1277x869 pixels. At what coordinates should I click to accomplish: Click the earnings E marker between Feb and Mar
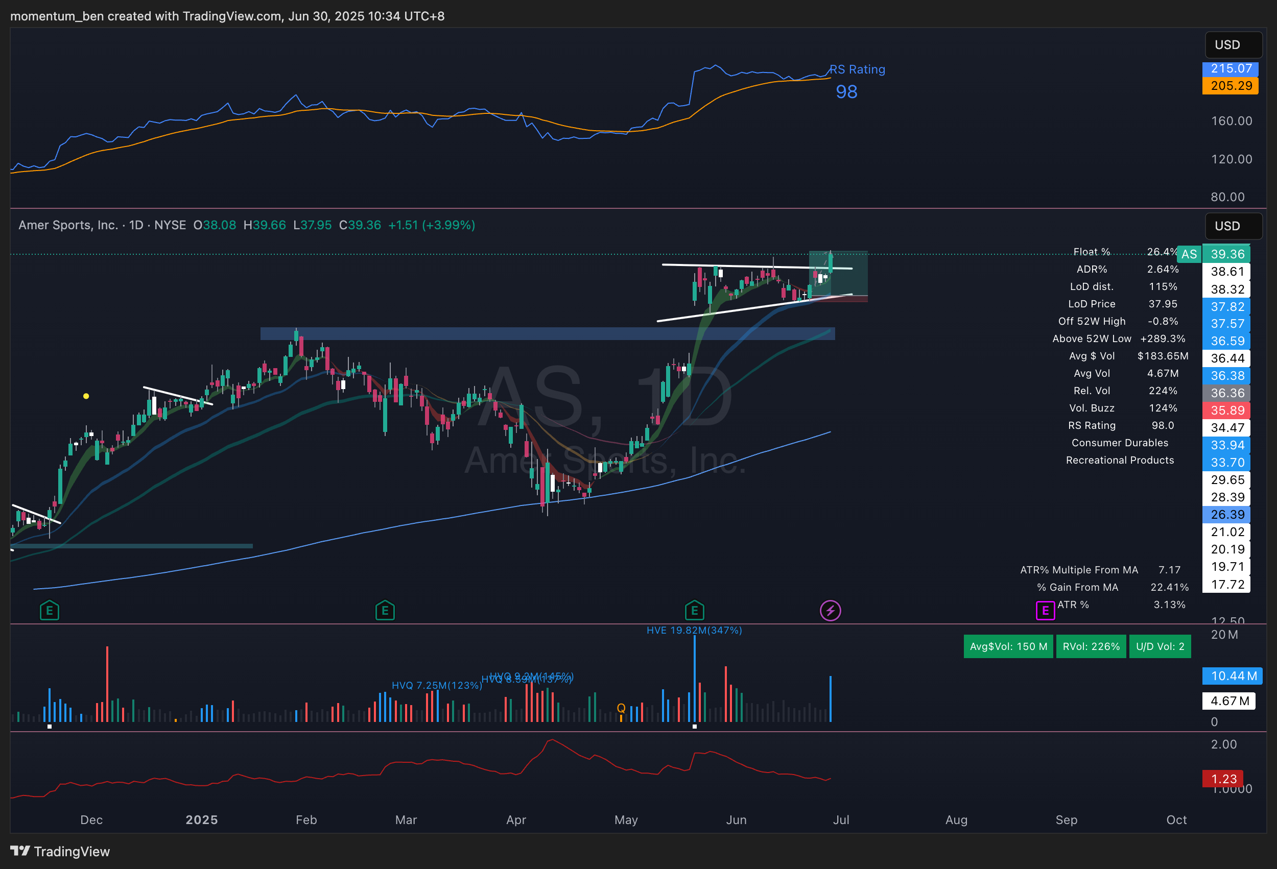click(x=385, y=610)
